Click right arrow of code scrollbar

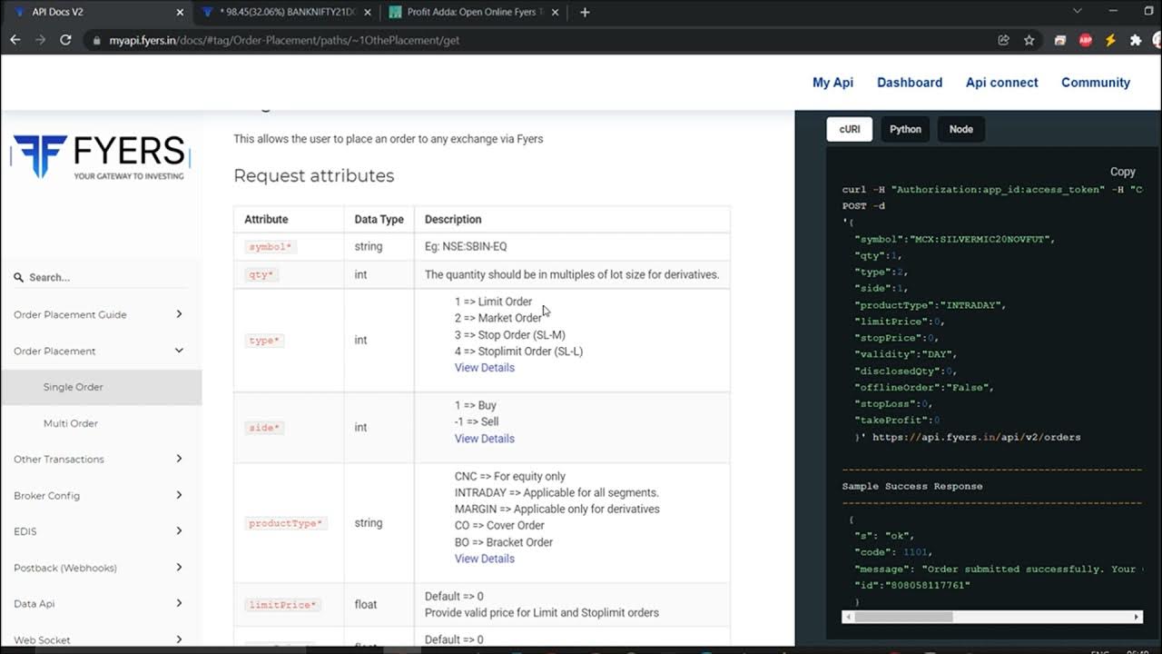(1137, 617)
